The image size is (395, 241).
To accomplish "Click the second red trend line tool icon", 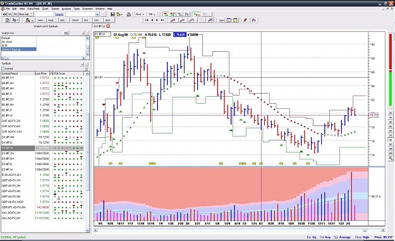I will 183,20.
